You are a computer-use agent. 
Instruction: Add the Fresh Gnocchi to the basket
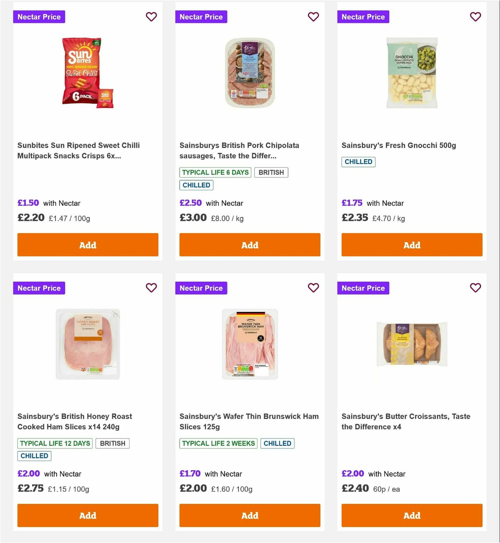click(x=412, y=245)
